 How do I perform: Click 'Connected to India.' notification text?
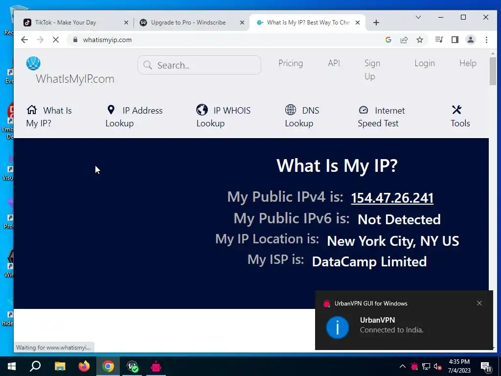click(x=392, y=330)
